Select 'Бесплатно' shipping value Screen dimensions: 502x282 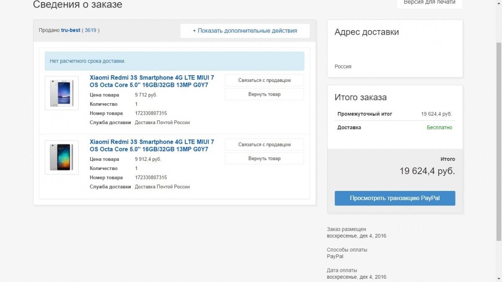point(439,127)
